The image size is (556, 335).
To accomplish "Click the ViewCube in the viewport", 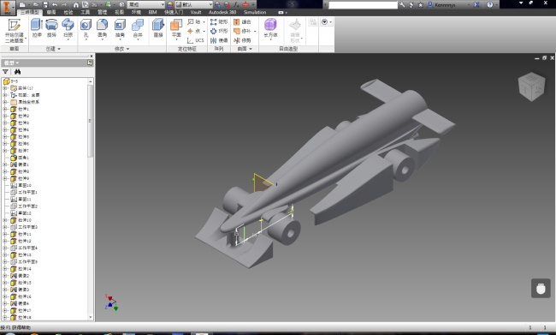I will coord(531,87).
